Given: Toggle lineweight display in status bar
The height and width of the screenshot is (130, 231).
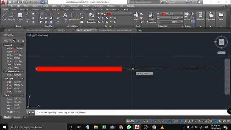Looking at the screenshot, I should click(176, 121).
